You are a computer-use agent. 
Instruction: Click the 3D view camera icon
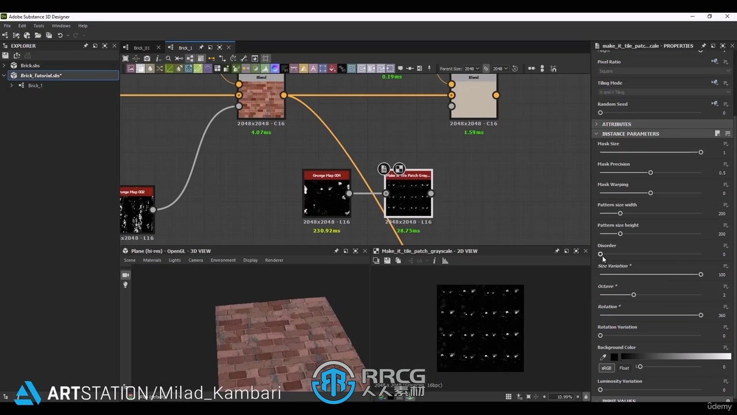(126, 275)
